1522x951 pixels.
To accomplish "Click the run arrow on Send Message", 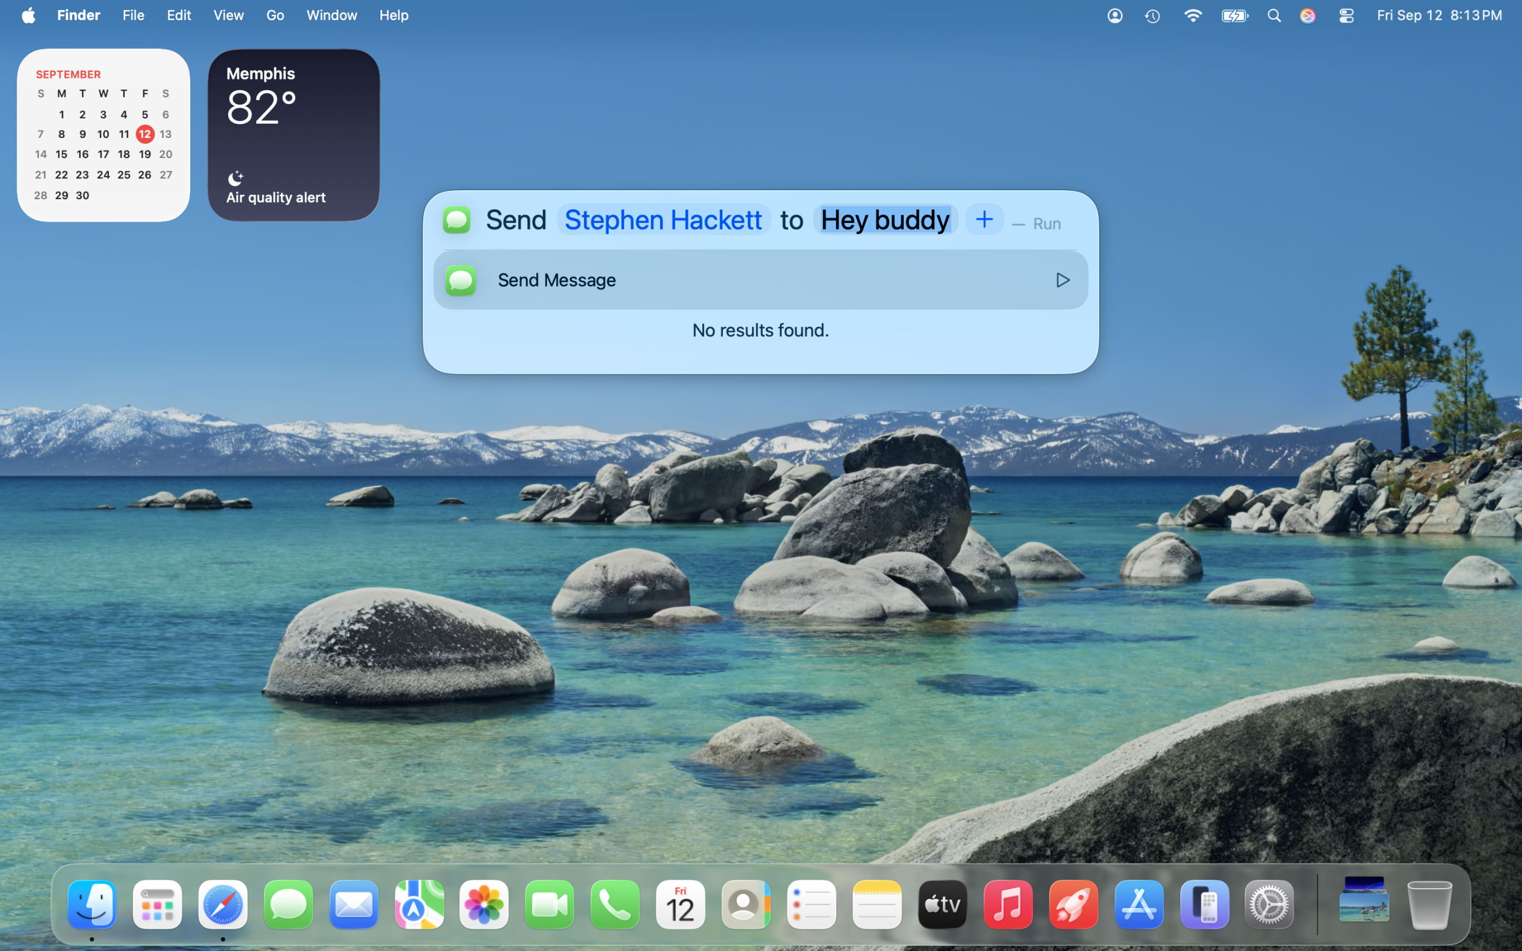I will click(1062, 280).
